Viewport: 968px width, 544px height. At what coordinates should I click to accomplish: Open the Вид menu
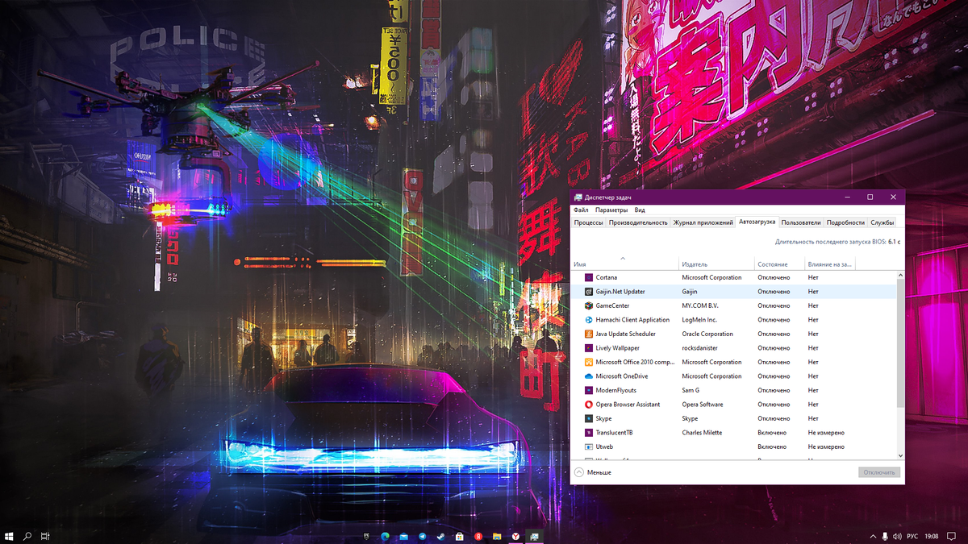coord(640,210)
